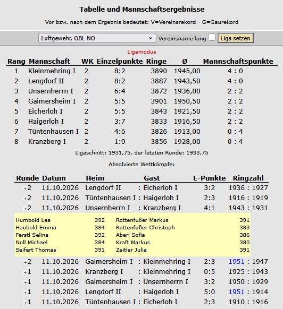The image size is (283, 309).
Task: Click the Heim column header
Action: point(95,178)
